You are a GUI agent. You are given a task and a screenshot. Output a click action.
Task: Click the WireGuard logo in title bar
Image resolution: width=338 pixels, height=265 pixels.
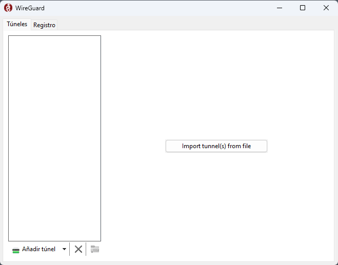[x=8, y=8]
